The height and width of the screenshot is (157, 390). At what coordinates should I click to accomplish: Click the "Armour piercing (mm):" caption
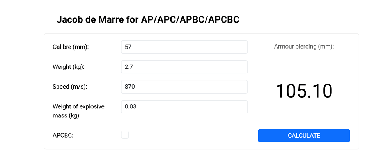304,47
